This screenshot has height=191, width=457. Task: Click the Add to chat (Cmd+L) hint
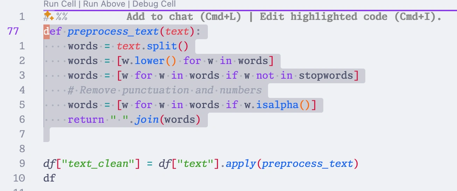[x=184, y=17]
